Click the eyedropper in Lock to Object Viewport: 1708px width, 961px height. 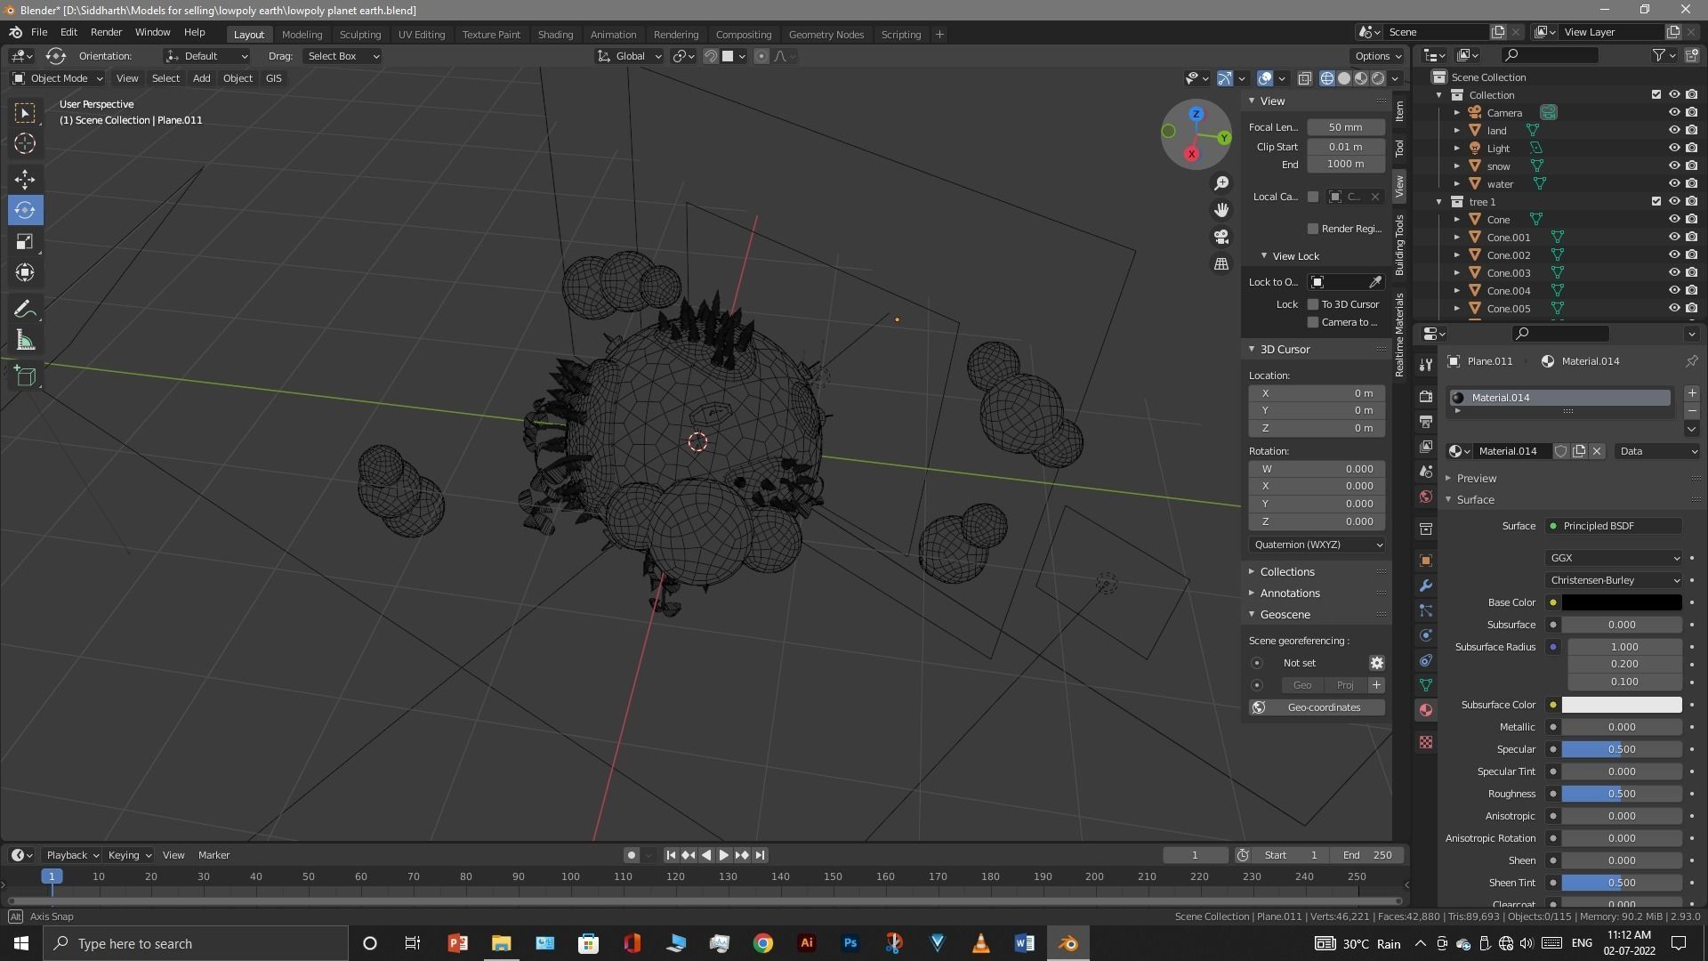pos(1375,282)
